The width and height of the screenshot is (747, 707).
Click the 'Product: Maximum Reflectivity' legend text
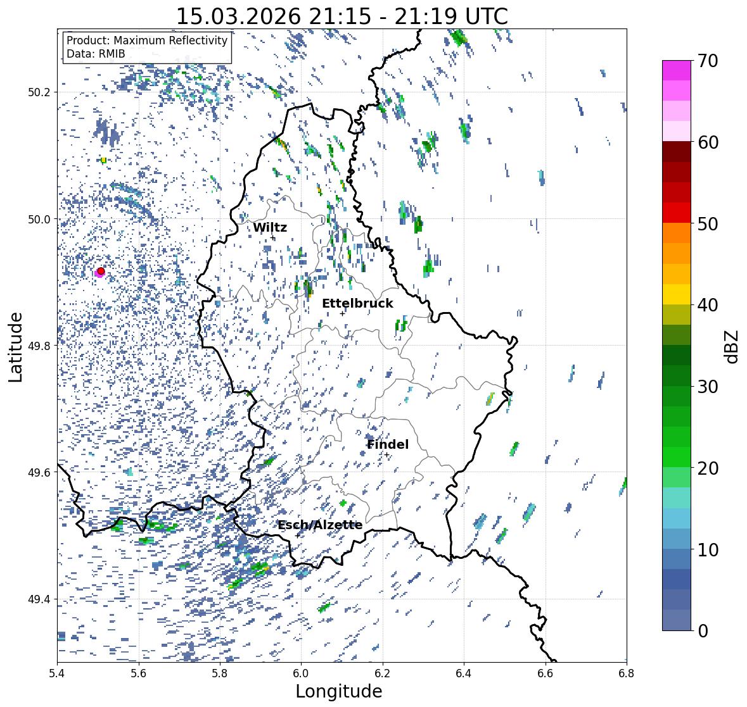(147, 41)
